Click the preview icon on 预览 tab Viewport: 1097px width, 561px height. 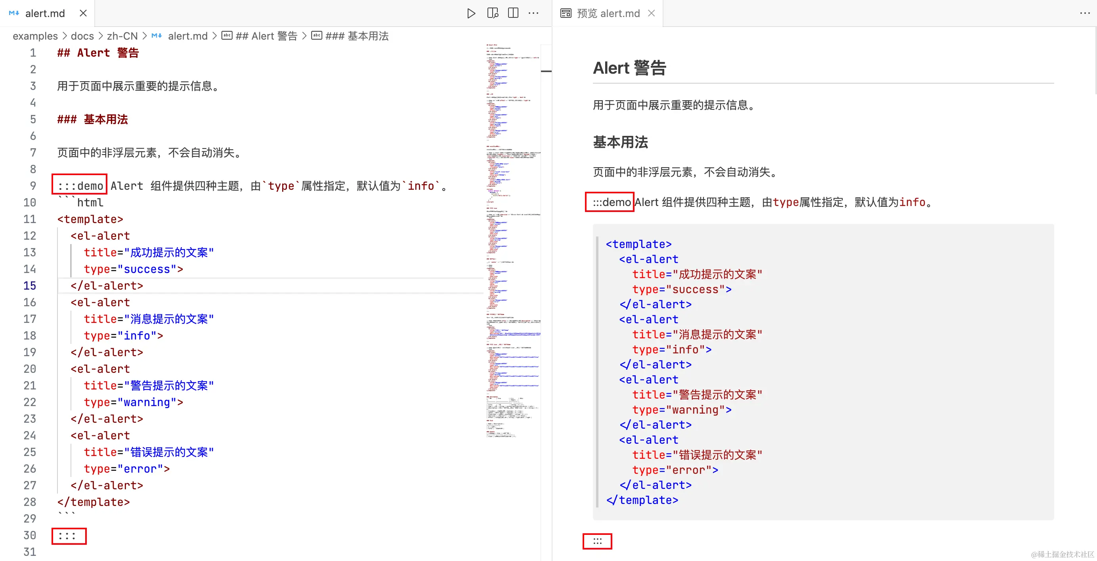pyautogui.click(x=566, y=13)
